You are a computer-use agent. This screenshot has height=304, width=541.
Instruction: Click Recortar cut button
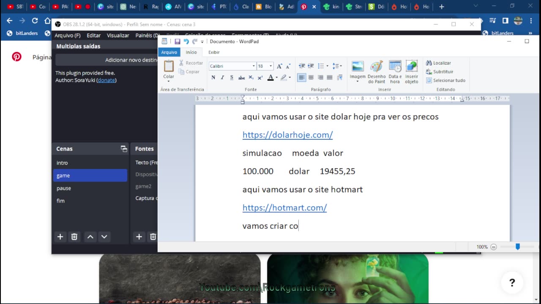pyautogui.click(x=191, y=63)
